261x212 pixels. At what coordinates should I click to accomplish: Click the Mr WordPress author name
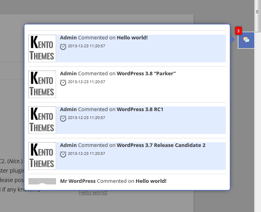(78, 181)
